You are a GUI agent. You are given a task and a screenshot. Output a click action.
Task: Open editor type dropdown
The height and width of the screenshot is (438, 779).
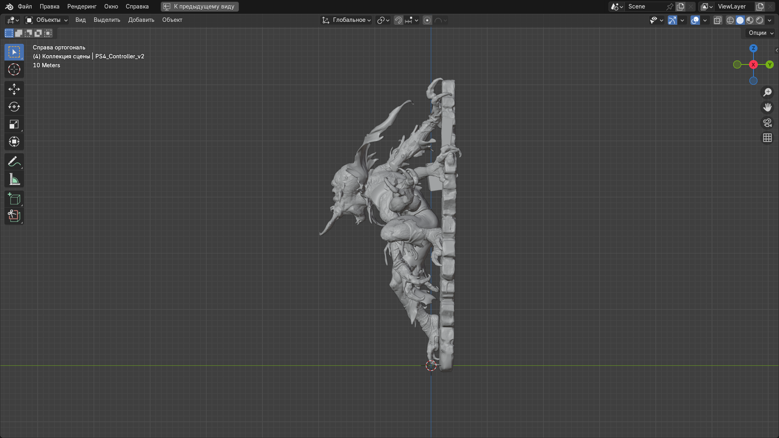click(x=13, y=20)
